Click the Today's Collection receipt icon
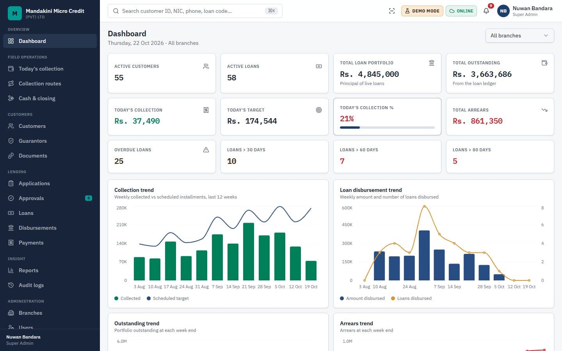 tap(206, 110)
